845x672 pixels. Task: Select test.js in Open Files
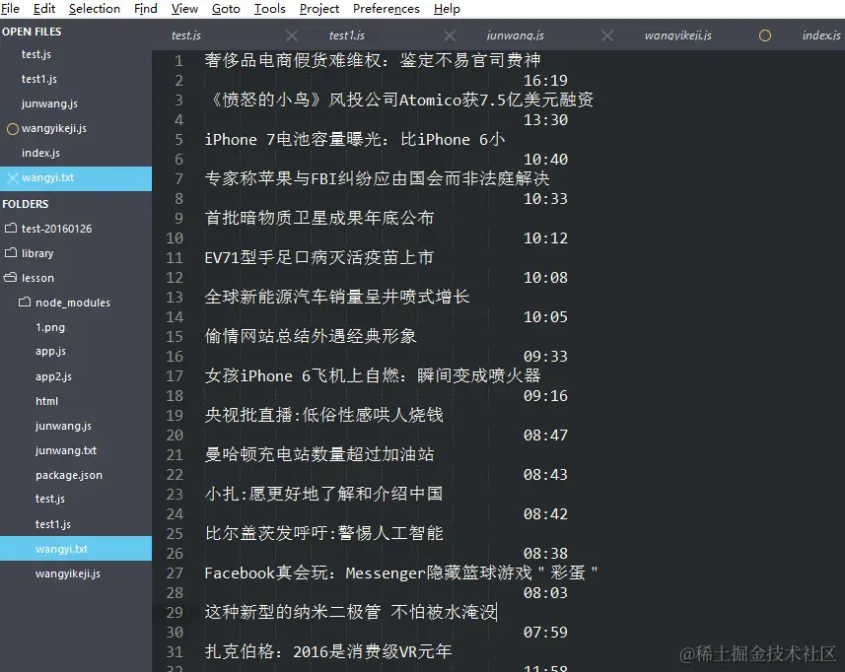pyautogui.click(x=36, y=54)
